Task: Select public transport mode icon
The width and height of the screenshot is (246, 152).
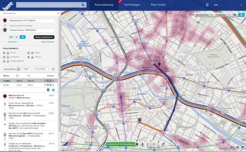Action: pos(23,37)
